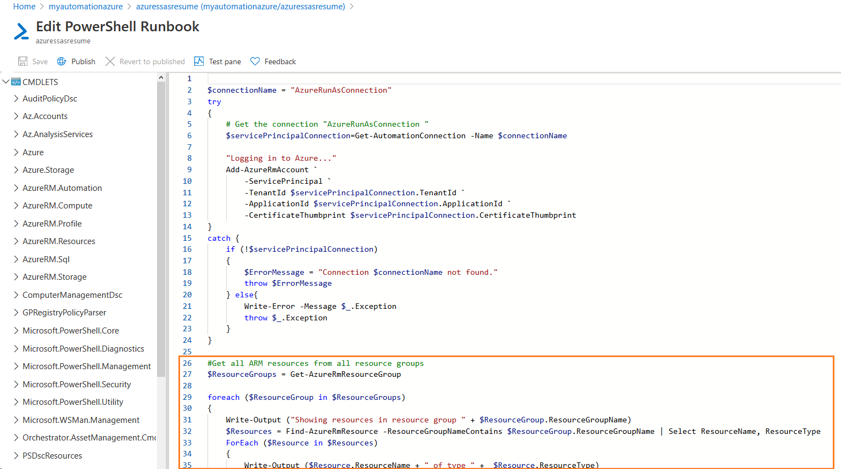Viewport: 841px width, 469px height.
Task: Click the Revert to published label
Action: click(x=152, y=61)
